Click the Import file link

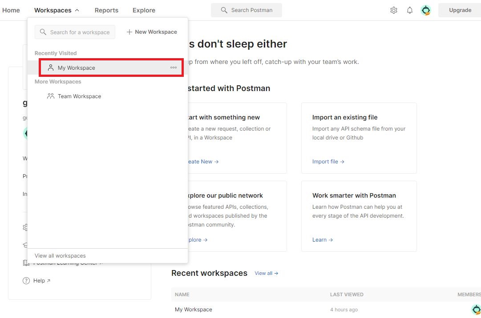pyautogui.click(x=328, y=162)
